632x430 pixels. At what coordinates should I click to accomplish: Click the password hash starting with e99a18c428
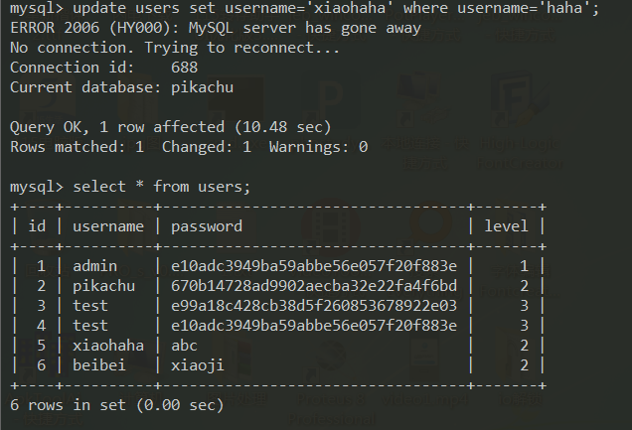314,306
